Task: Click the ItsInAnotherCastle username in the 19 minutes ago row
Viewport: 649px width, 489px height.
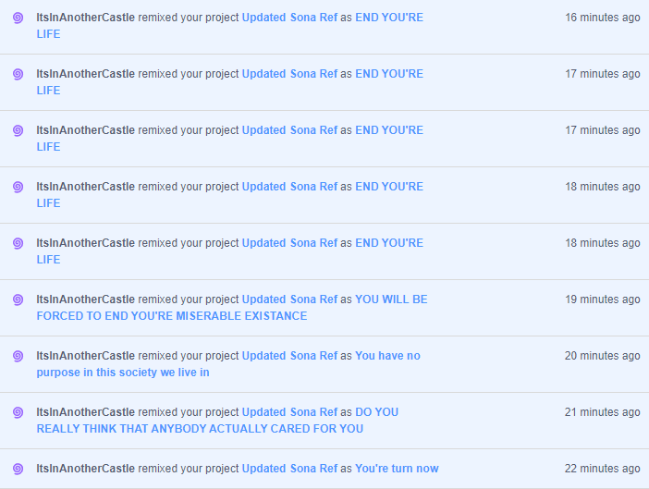Action: pyautogui.click(x=85, y=300)
